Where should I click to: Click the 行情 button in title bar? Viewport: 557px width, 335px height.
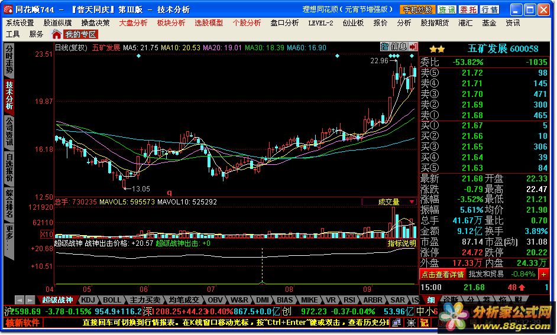(490, 9)
